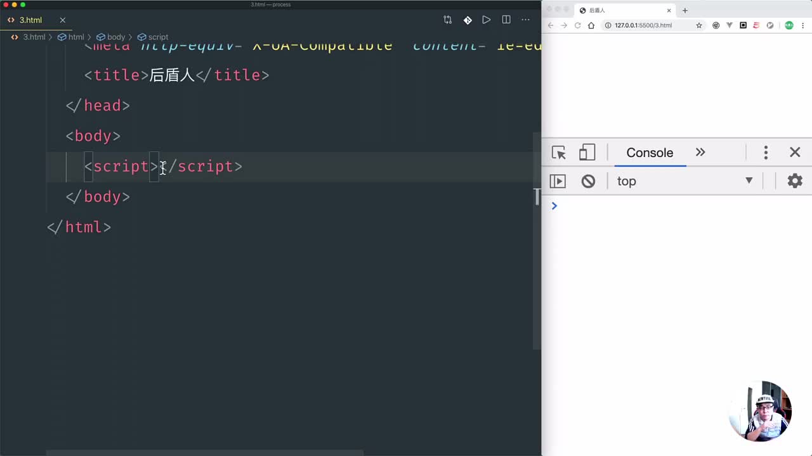This screenshot has width=812, height=456.
Task: Click the title tag text 后盾人
Action: (172, 75)
